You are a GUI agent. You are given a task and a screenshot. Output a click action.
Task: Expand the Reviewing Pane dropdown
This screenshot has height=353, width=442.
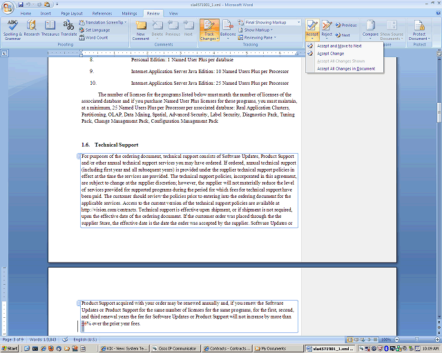click(x=275, y=37)
